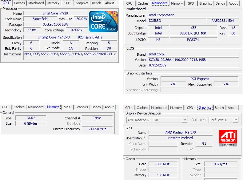Click the Instructions list field
The image size is (243, 180).
pos(70,56)
